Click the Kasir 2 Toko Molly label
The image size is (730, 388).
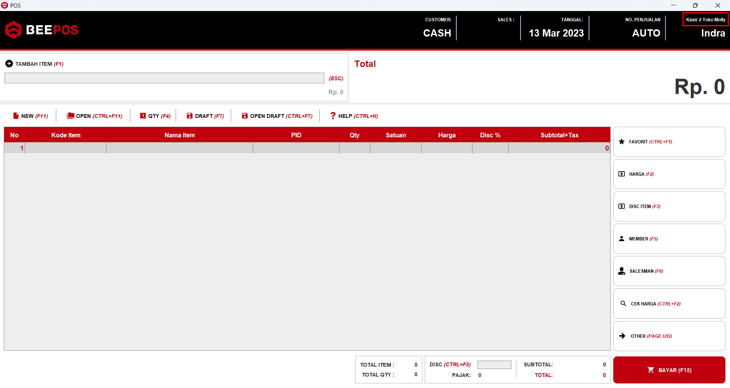[x=705, y=20]
